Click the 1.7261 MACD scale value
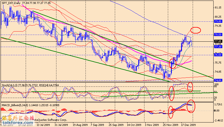 point(218,104)
